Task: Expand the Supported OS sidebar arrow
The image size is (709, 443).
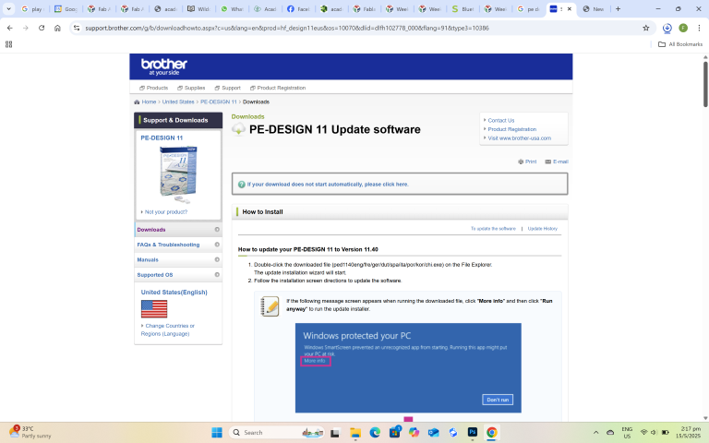Action: [217, 275]
